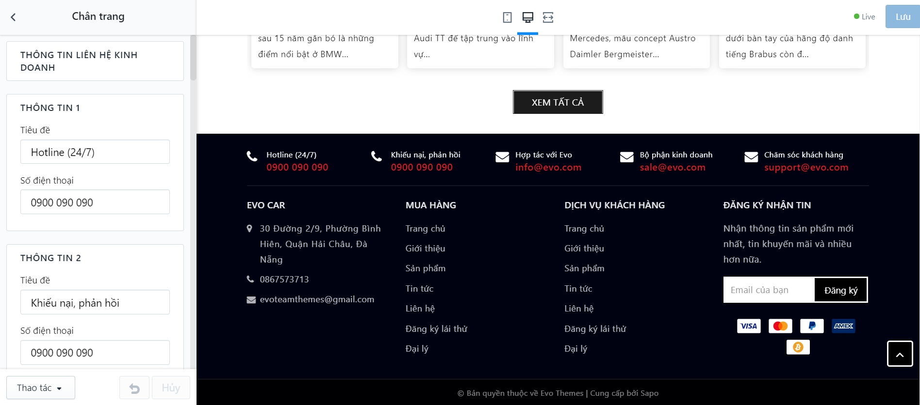Click Trang chủ under MUA HÀNG
The height and width of the screenshot is (405, 920).
pos(426,228)
